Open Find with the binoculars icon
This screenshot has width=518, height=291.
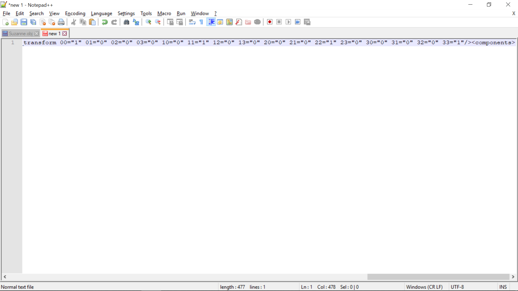coord(126,22)
